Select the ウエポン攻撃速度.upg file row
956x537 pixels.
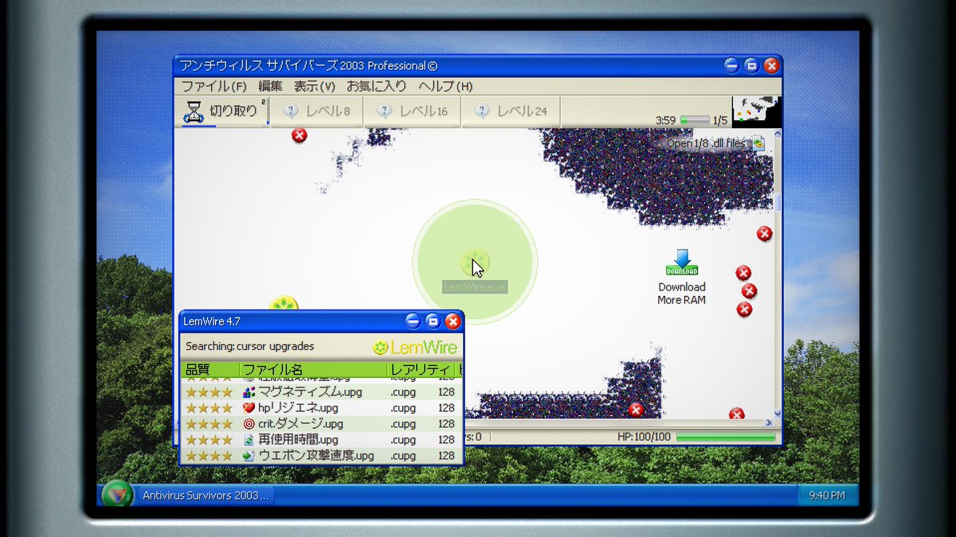[x=321, y=456]
